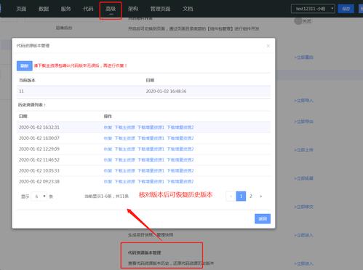Select date cell 2020-01-02 11:46:52
363x270 pixels.
39,160
